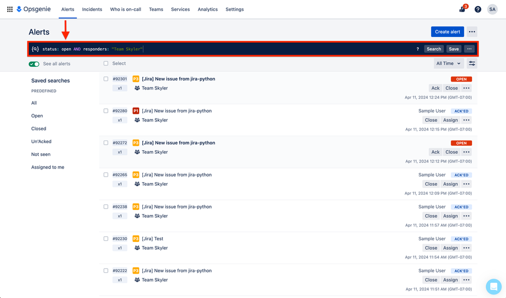Open the SA user avatar menu
This screenshot has width=506, height=298.
click(492, 9)
